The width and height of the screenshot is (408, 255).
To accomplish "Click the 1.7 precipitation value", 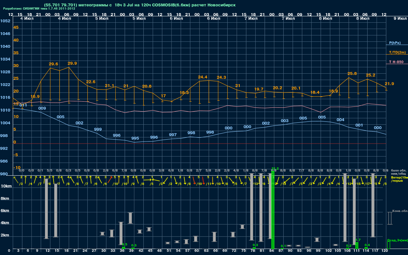I will click(x=358, y=240).
